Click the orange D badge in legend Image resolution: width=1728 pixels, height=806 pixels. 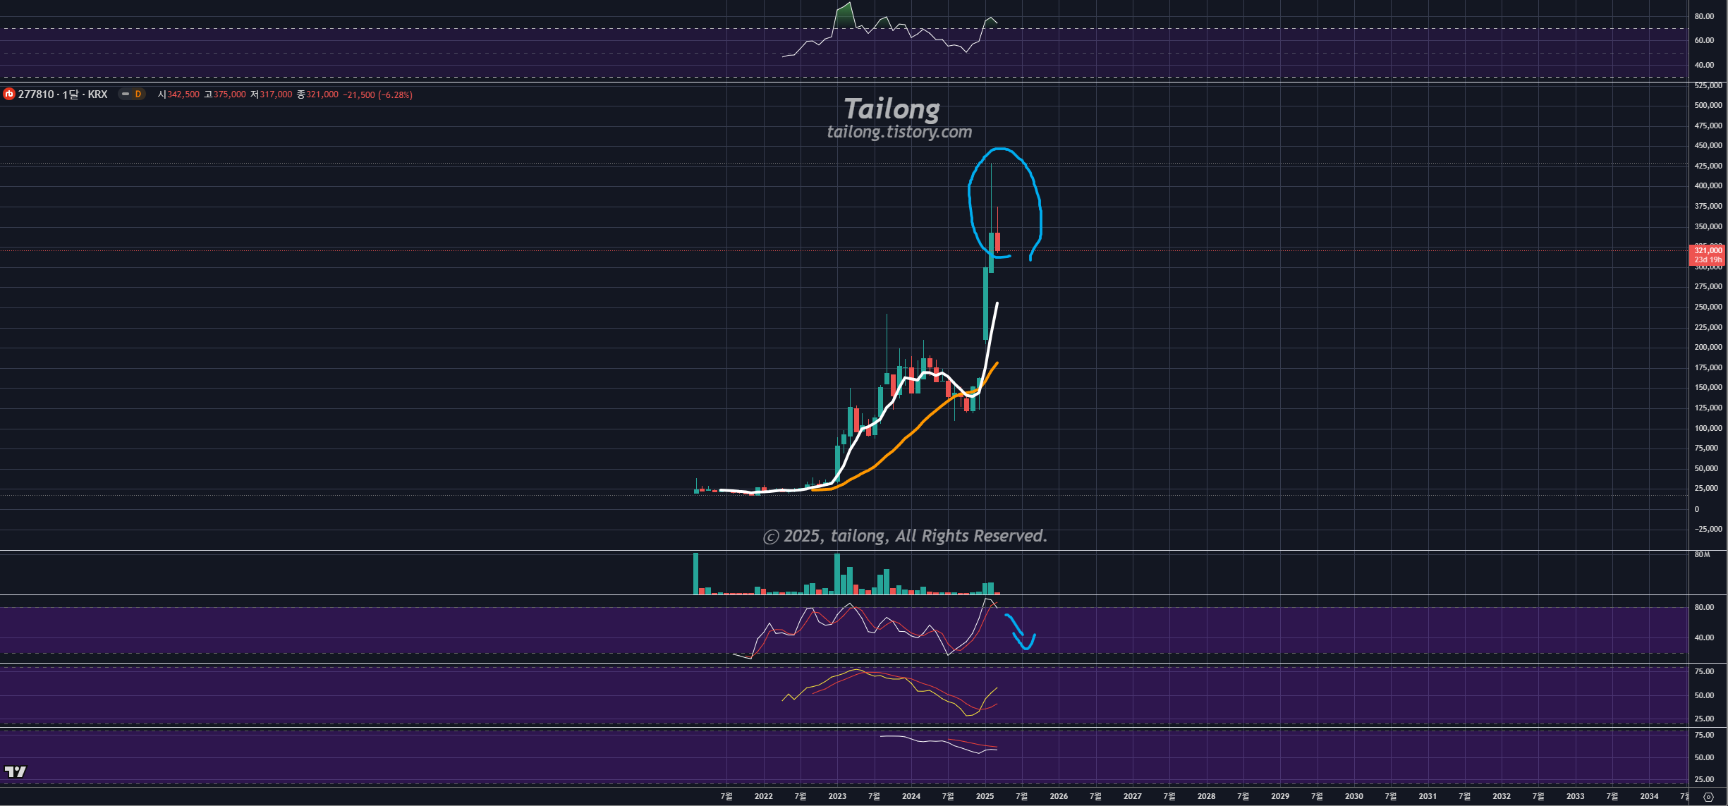click(138, 94)
